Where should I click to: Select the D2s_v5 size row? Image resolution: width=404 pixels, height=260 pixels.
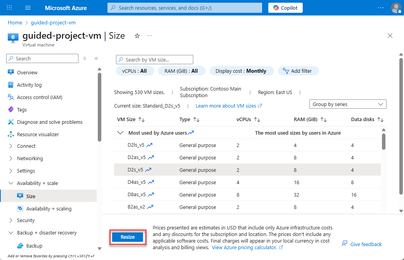point(247,170)
